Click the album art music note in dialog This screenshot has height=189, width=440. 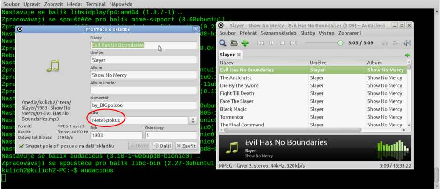[53, 66]
